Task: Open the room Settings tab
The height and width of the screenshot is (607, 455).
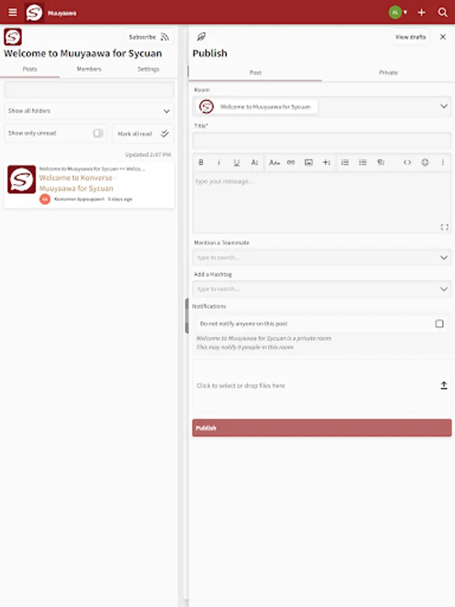Action: tap(148, 69)
